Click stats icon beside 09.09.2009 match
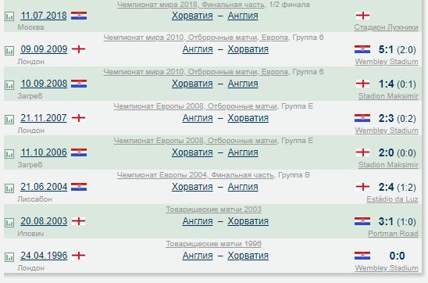This screenshot has height=283, width=428. (9, 51)
